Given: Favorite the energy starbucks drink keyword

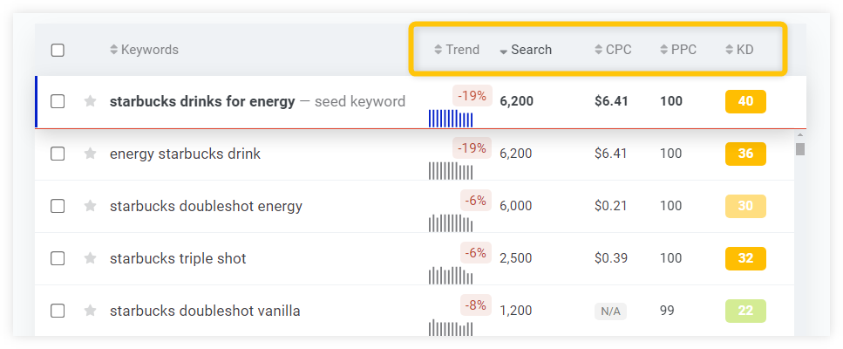Looking at the screenshot, I should [x=91, y=154].
